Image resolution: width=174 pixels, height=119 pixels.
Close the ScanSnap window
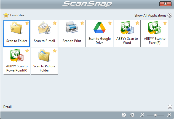pyautogui.click(x=165, y=4)
